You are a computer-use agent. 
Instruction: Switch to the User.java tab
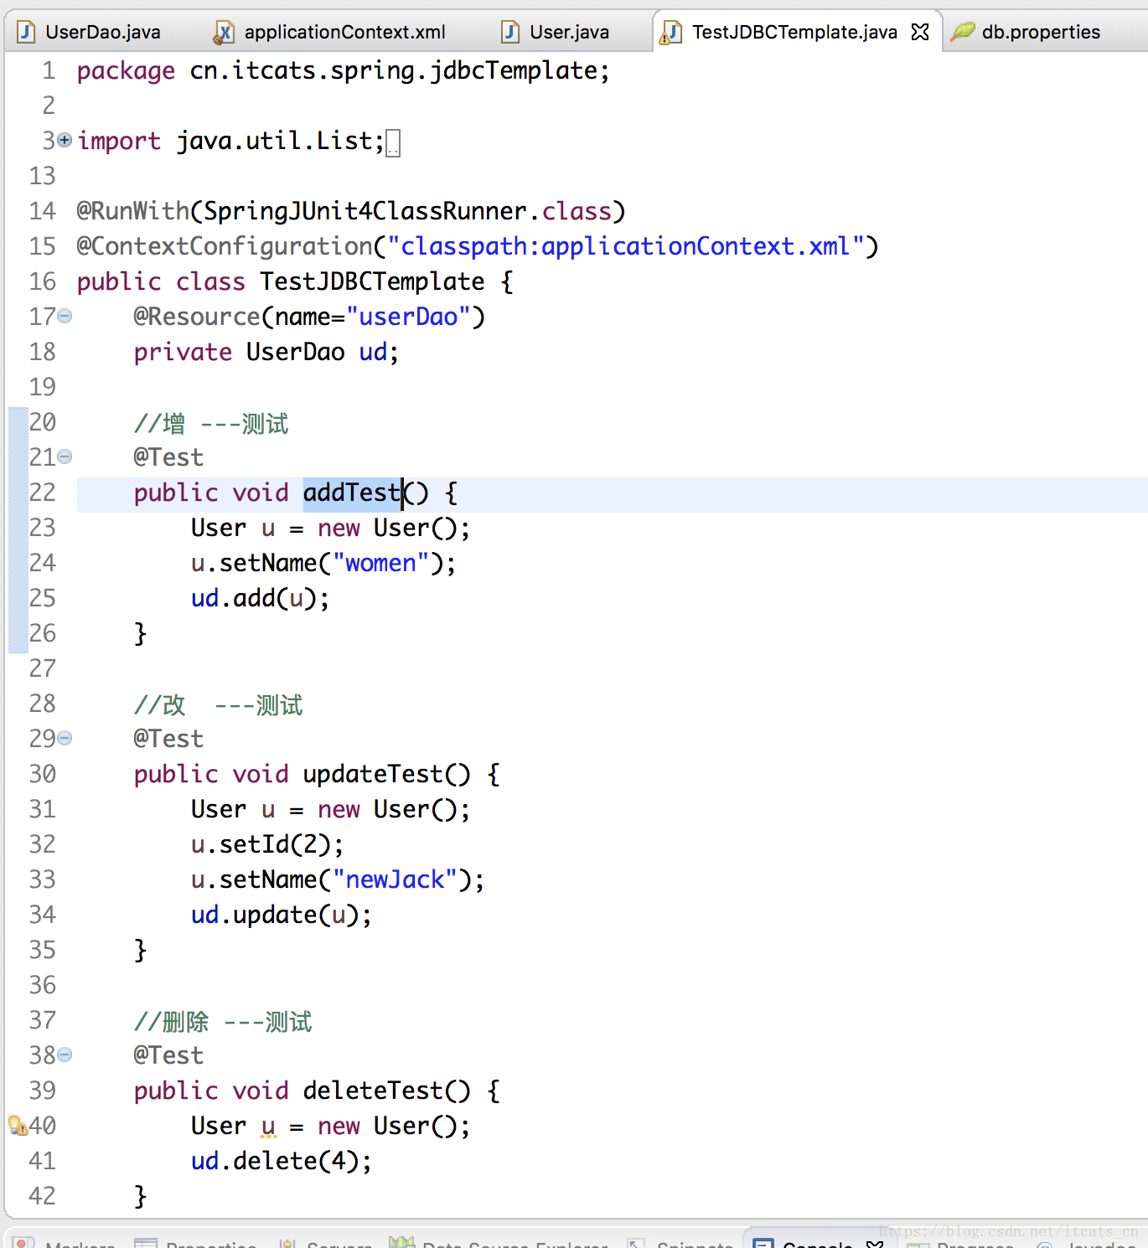(x=569, y=32)
